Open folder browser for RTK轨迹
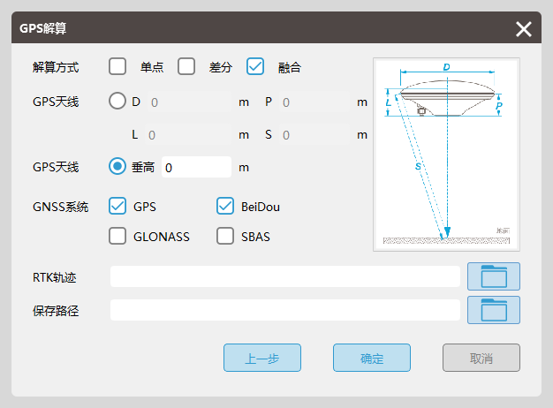The width and height of the screenshot is (553, 408). point(493,276)
